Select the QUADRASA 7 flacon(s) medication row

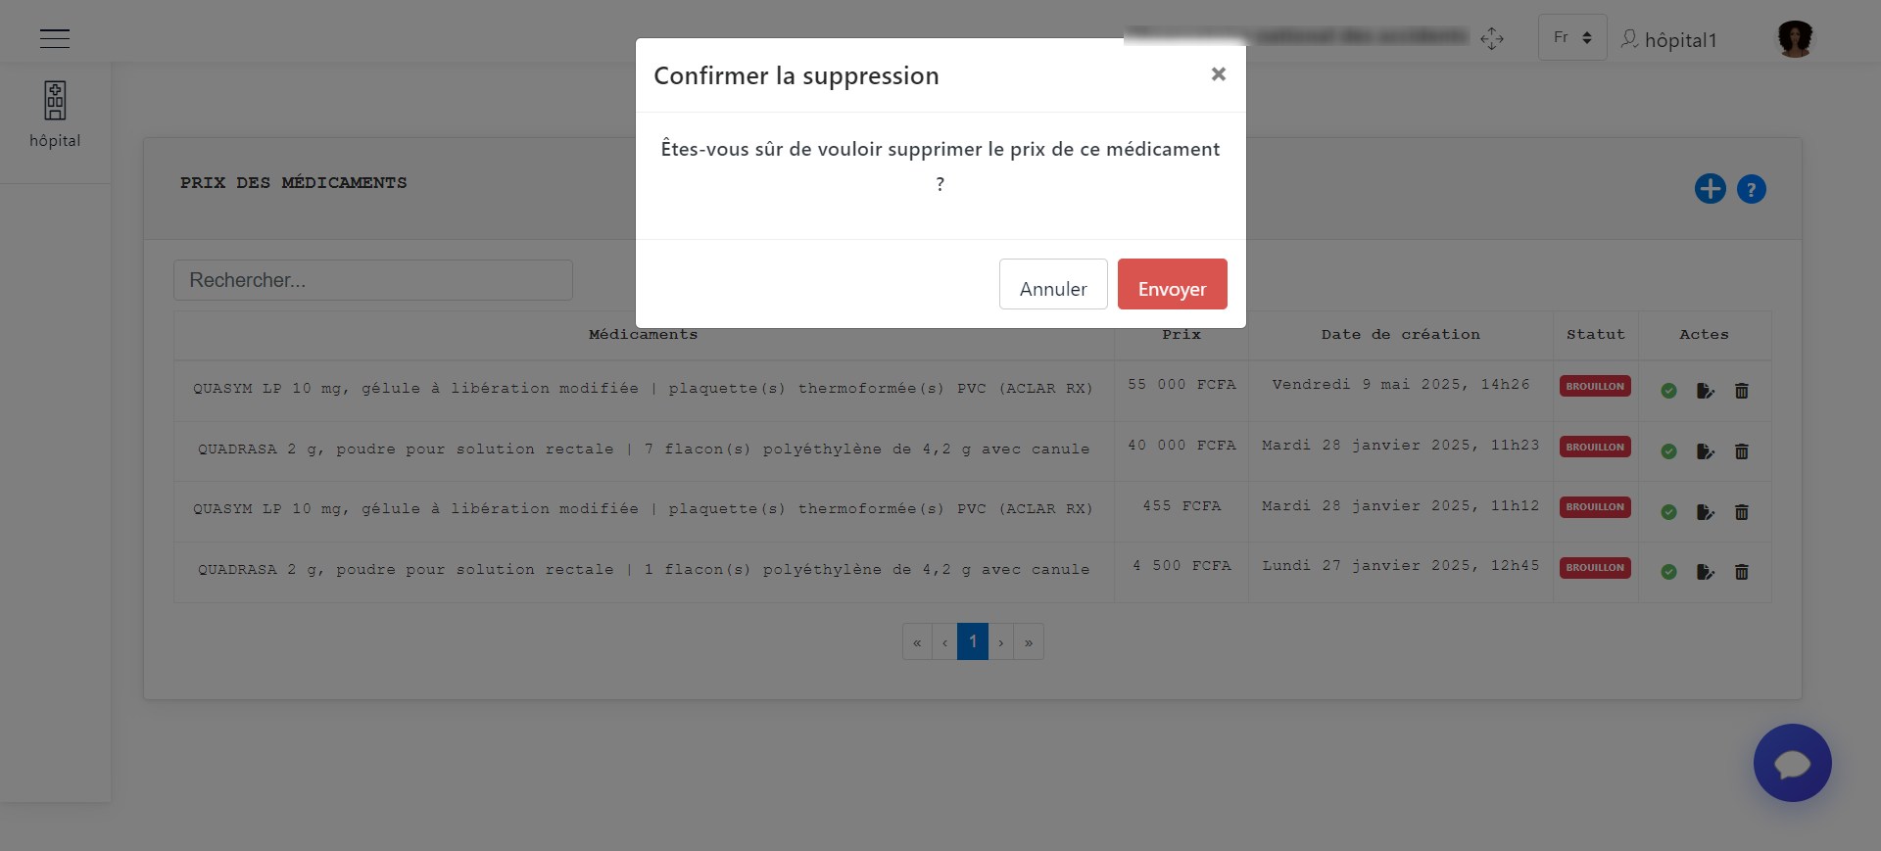click(x=644, y=449)
